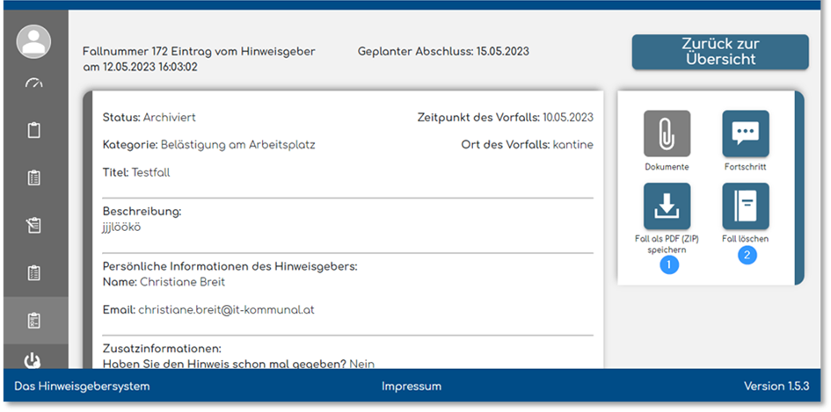Click Ort des Vorfalls: kantine text

(528, 145)
